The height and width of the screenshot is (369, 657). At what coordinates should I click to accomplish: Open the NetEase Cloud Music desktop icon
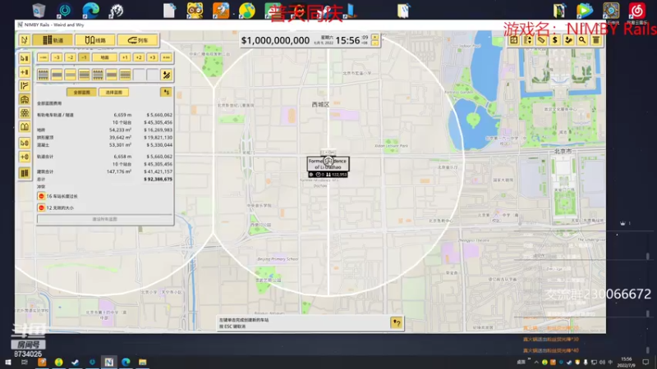pyautogui.click(x=637, y=11)
